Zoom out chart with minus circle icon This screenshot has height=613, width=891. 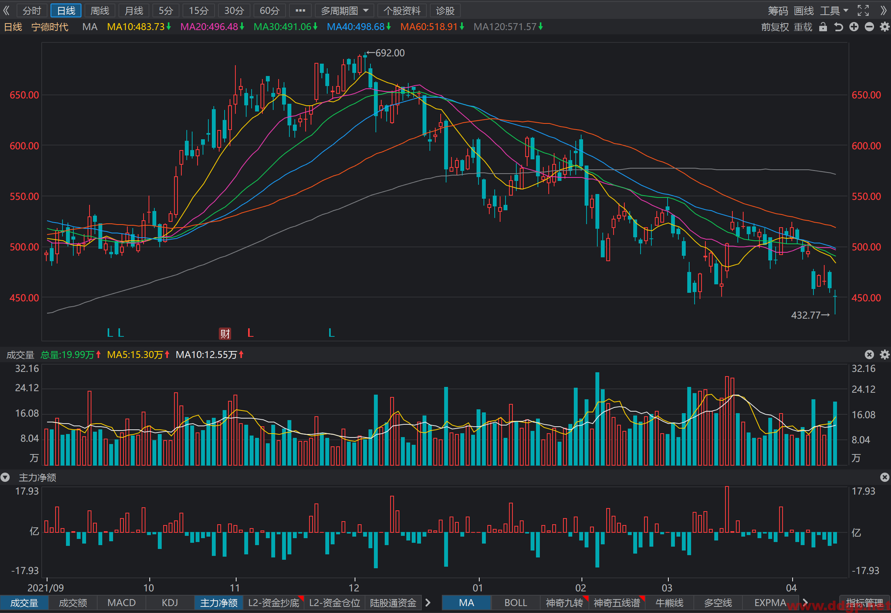click(x=869, y=27)
